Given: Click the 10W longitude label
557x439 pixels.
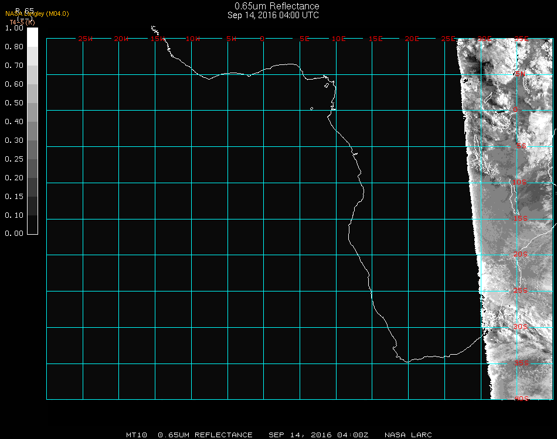Looking at the screenshot, I should (x=193, y=39).
